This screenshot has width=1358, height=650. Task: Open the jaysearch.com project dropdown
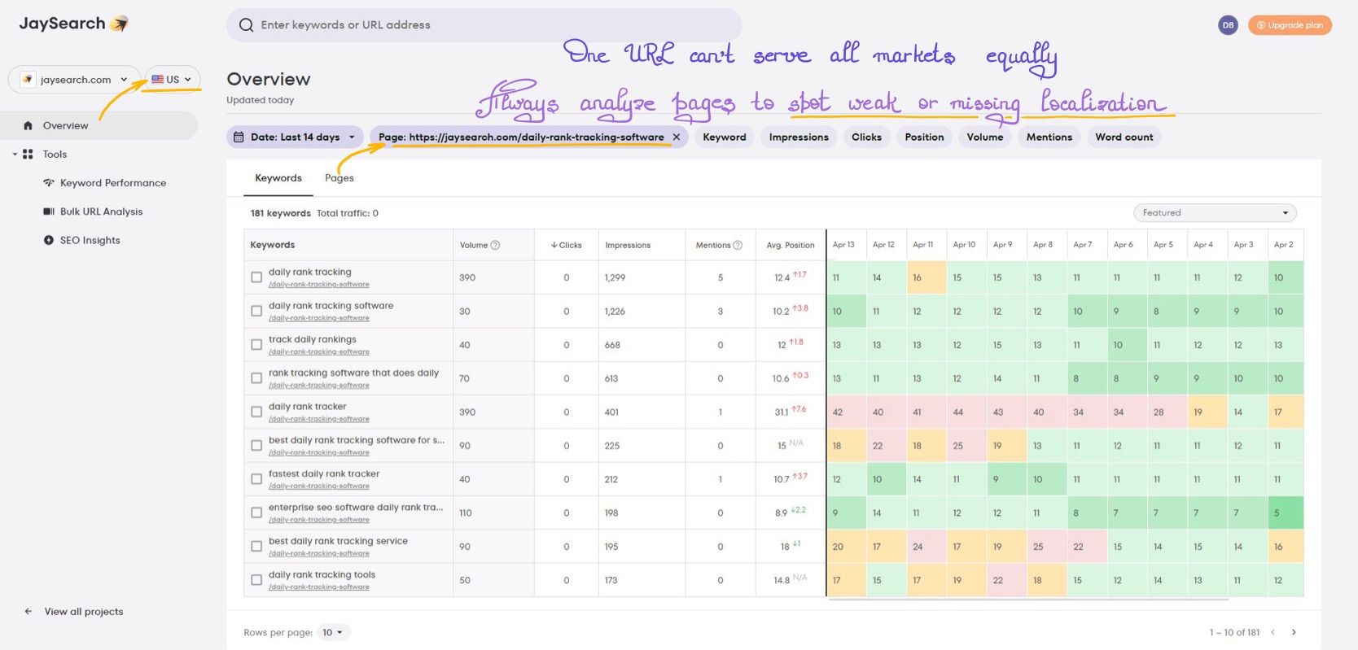coord(74,80)
